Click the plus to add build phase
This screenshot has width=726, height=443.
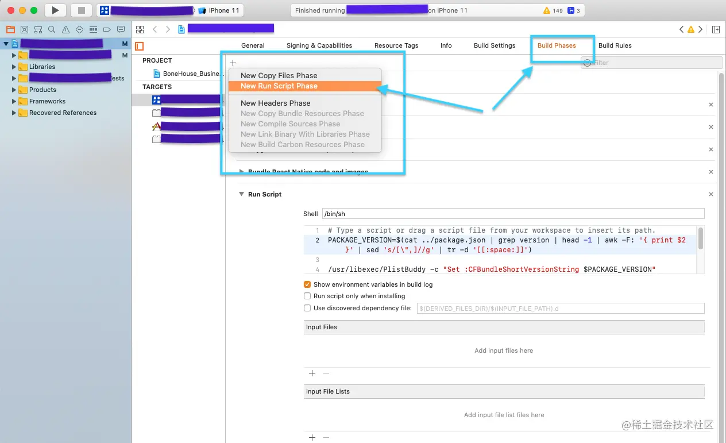coord(233,63)
